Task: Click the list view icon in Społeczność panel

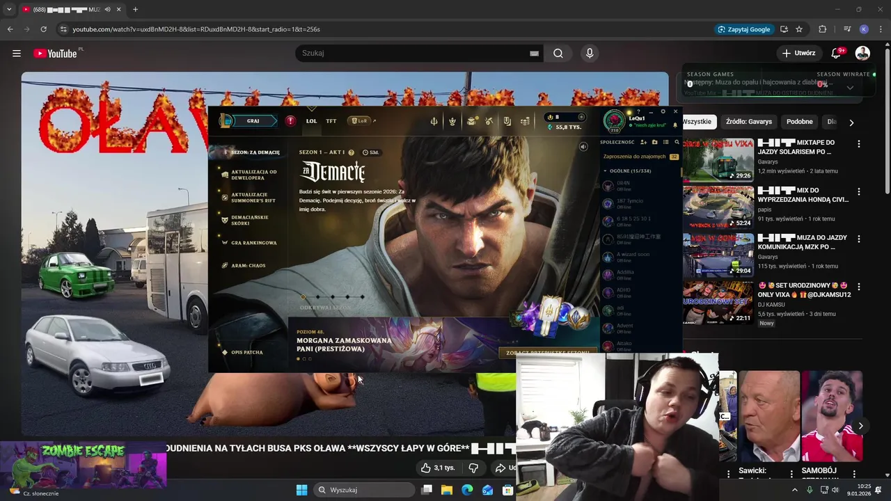Action: (x=665, y=142)
